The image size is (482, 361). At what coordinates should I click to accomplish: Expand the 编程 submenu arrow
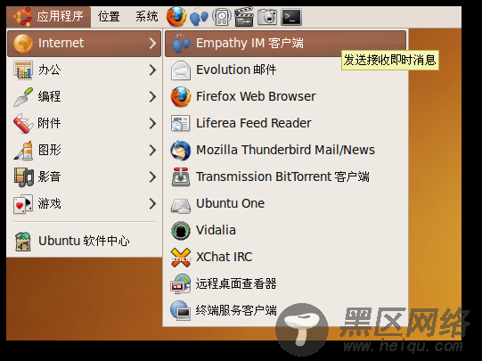pos(152,97)
